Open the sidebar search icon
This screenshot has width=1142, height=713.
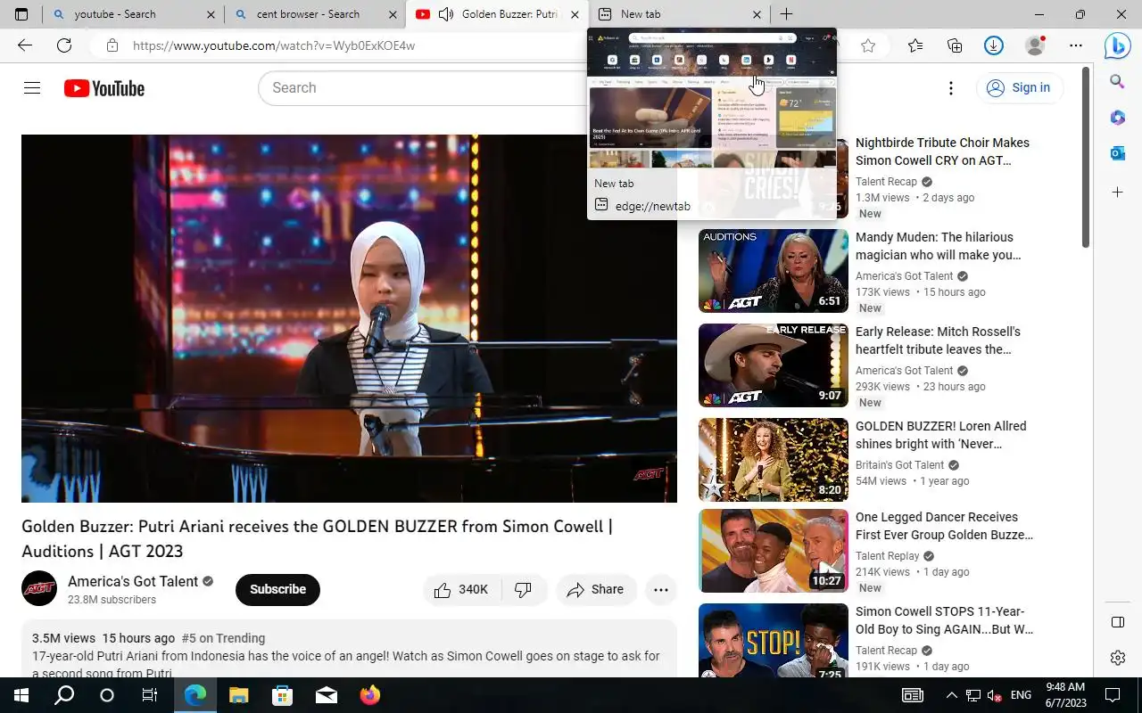[x=1117, y=82]
